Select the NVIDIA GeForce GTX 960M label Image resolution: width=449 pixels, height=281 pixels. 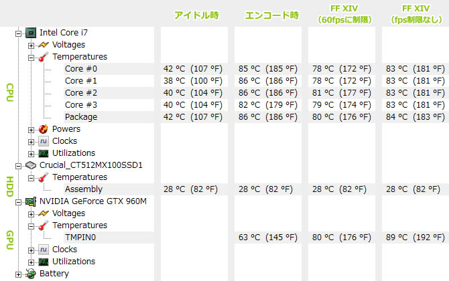[93, 201]
